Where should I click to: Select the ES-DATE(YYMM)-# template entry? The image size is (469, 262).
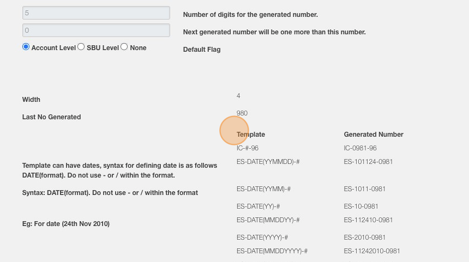pos(263,189)
